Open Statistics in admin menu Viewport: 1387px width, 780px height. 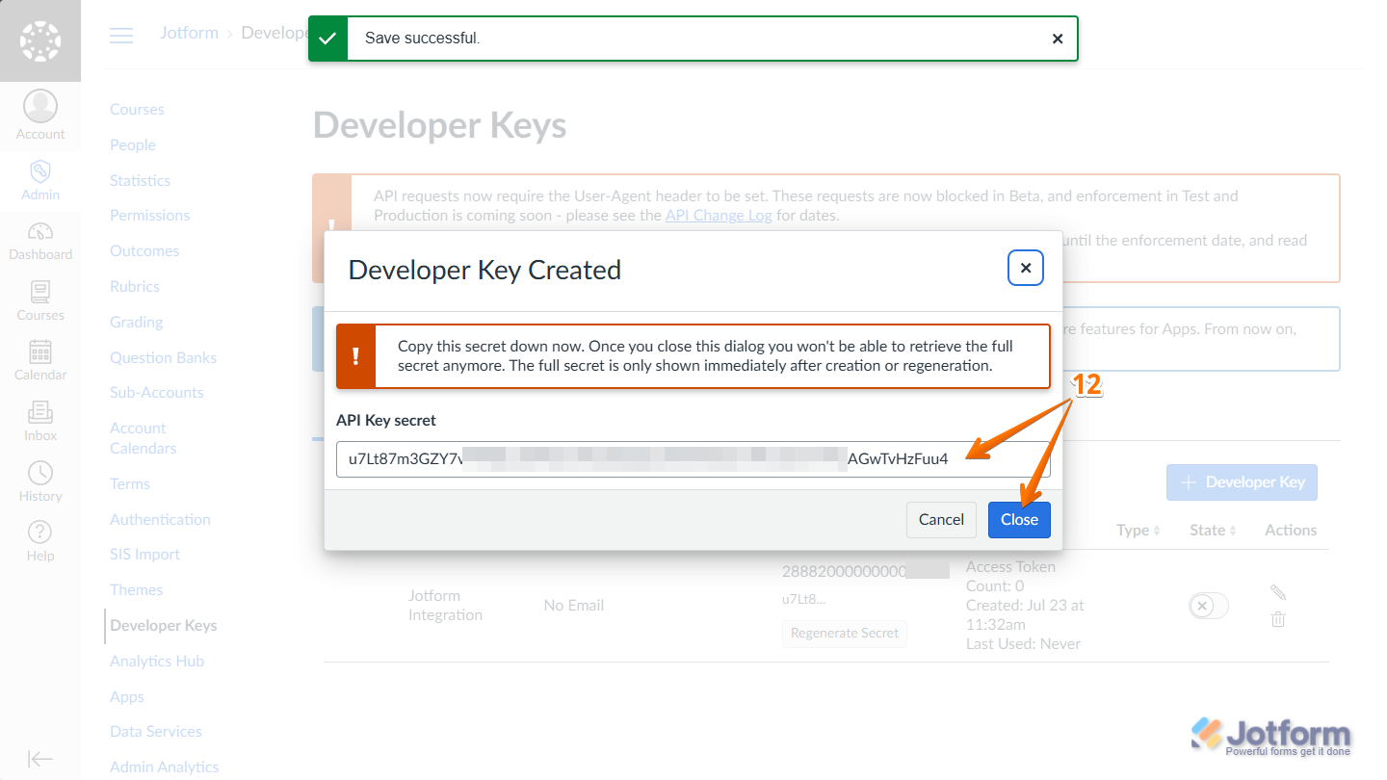point(140,180)
